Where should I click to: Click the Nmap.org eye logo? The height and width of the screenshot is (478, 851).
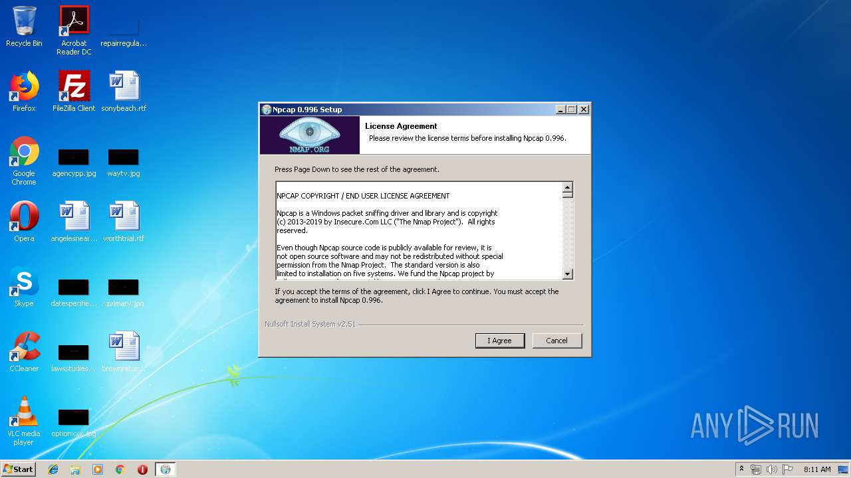click(x=310, y=135)
